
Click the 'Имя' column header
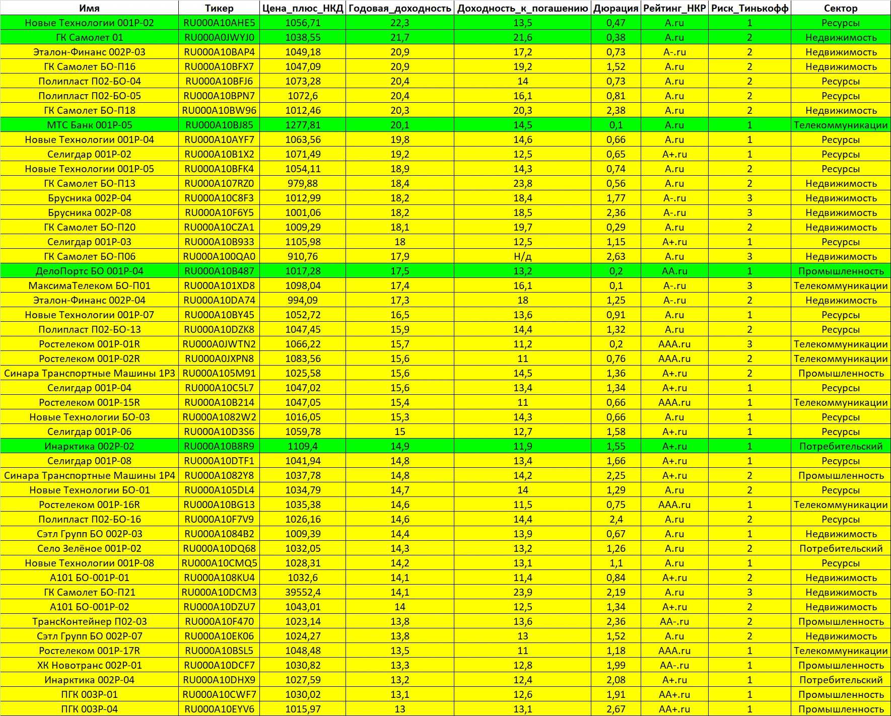point(90,8)
